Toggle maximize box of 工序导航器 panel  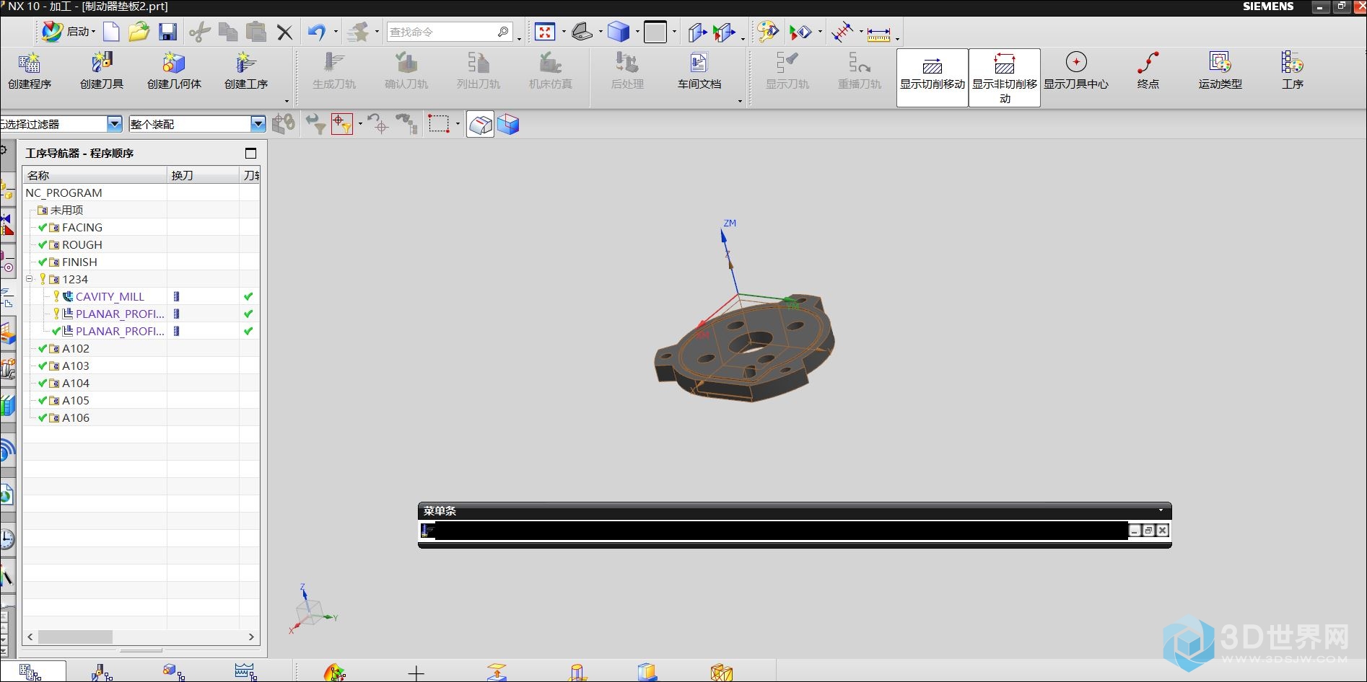[x=250, y=153]
